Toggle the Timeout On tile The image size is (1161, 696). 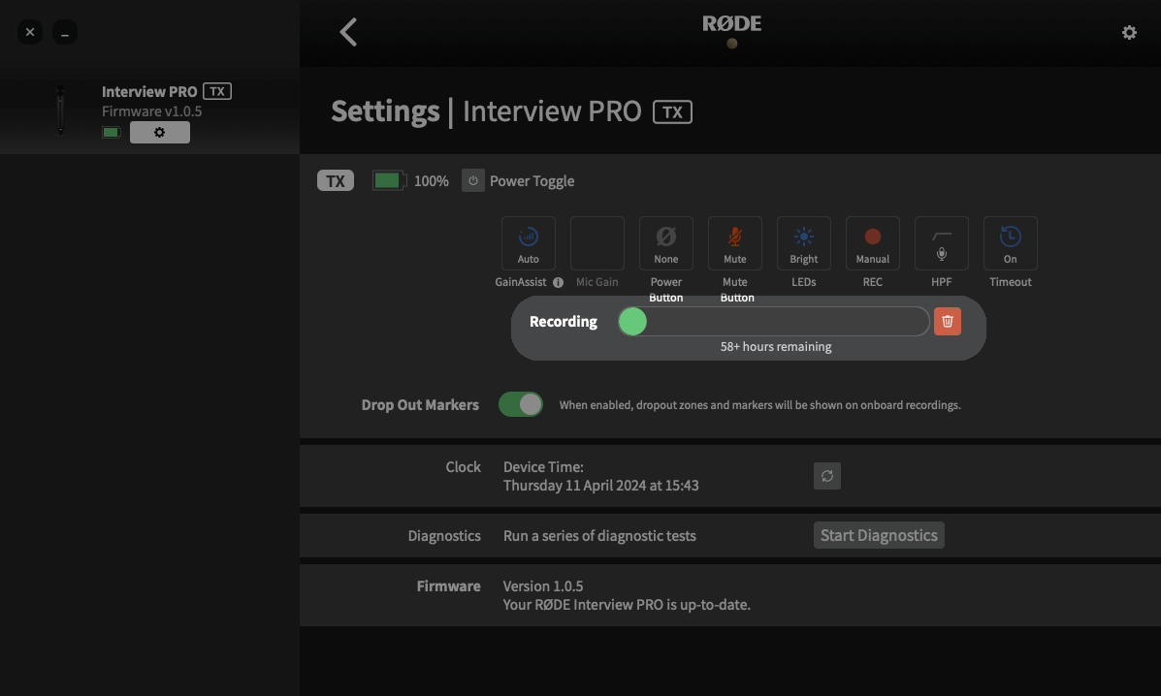pyautogui.click(x=1010, y=243)
